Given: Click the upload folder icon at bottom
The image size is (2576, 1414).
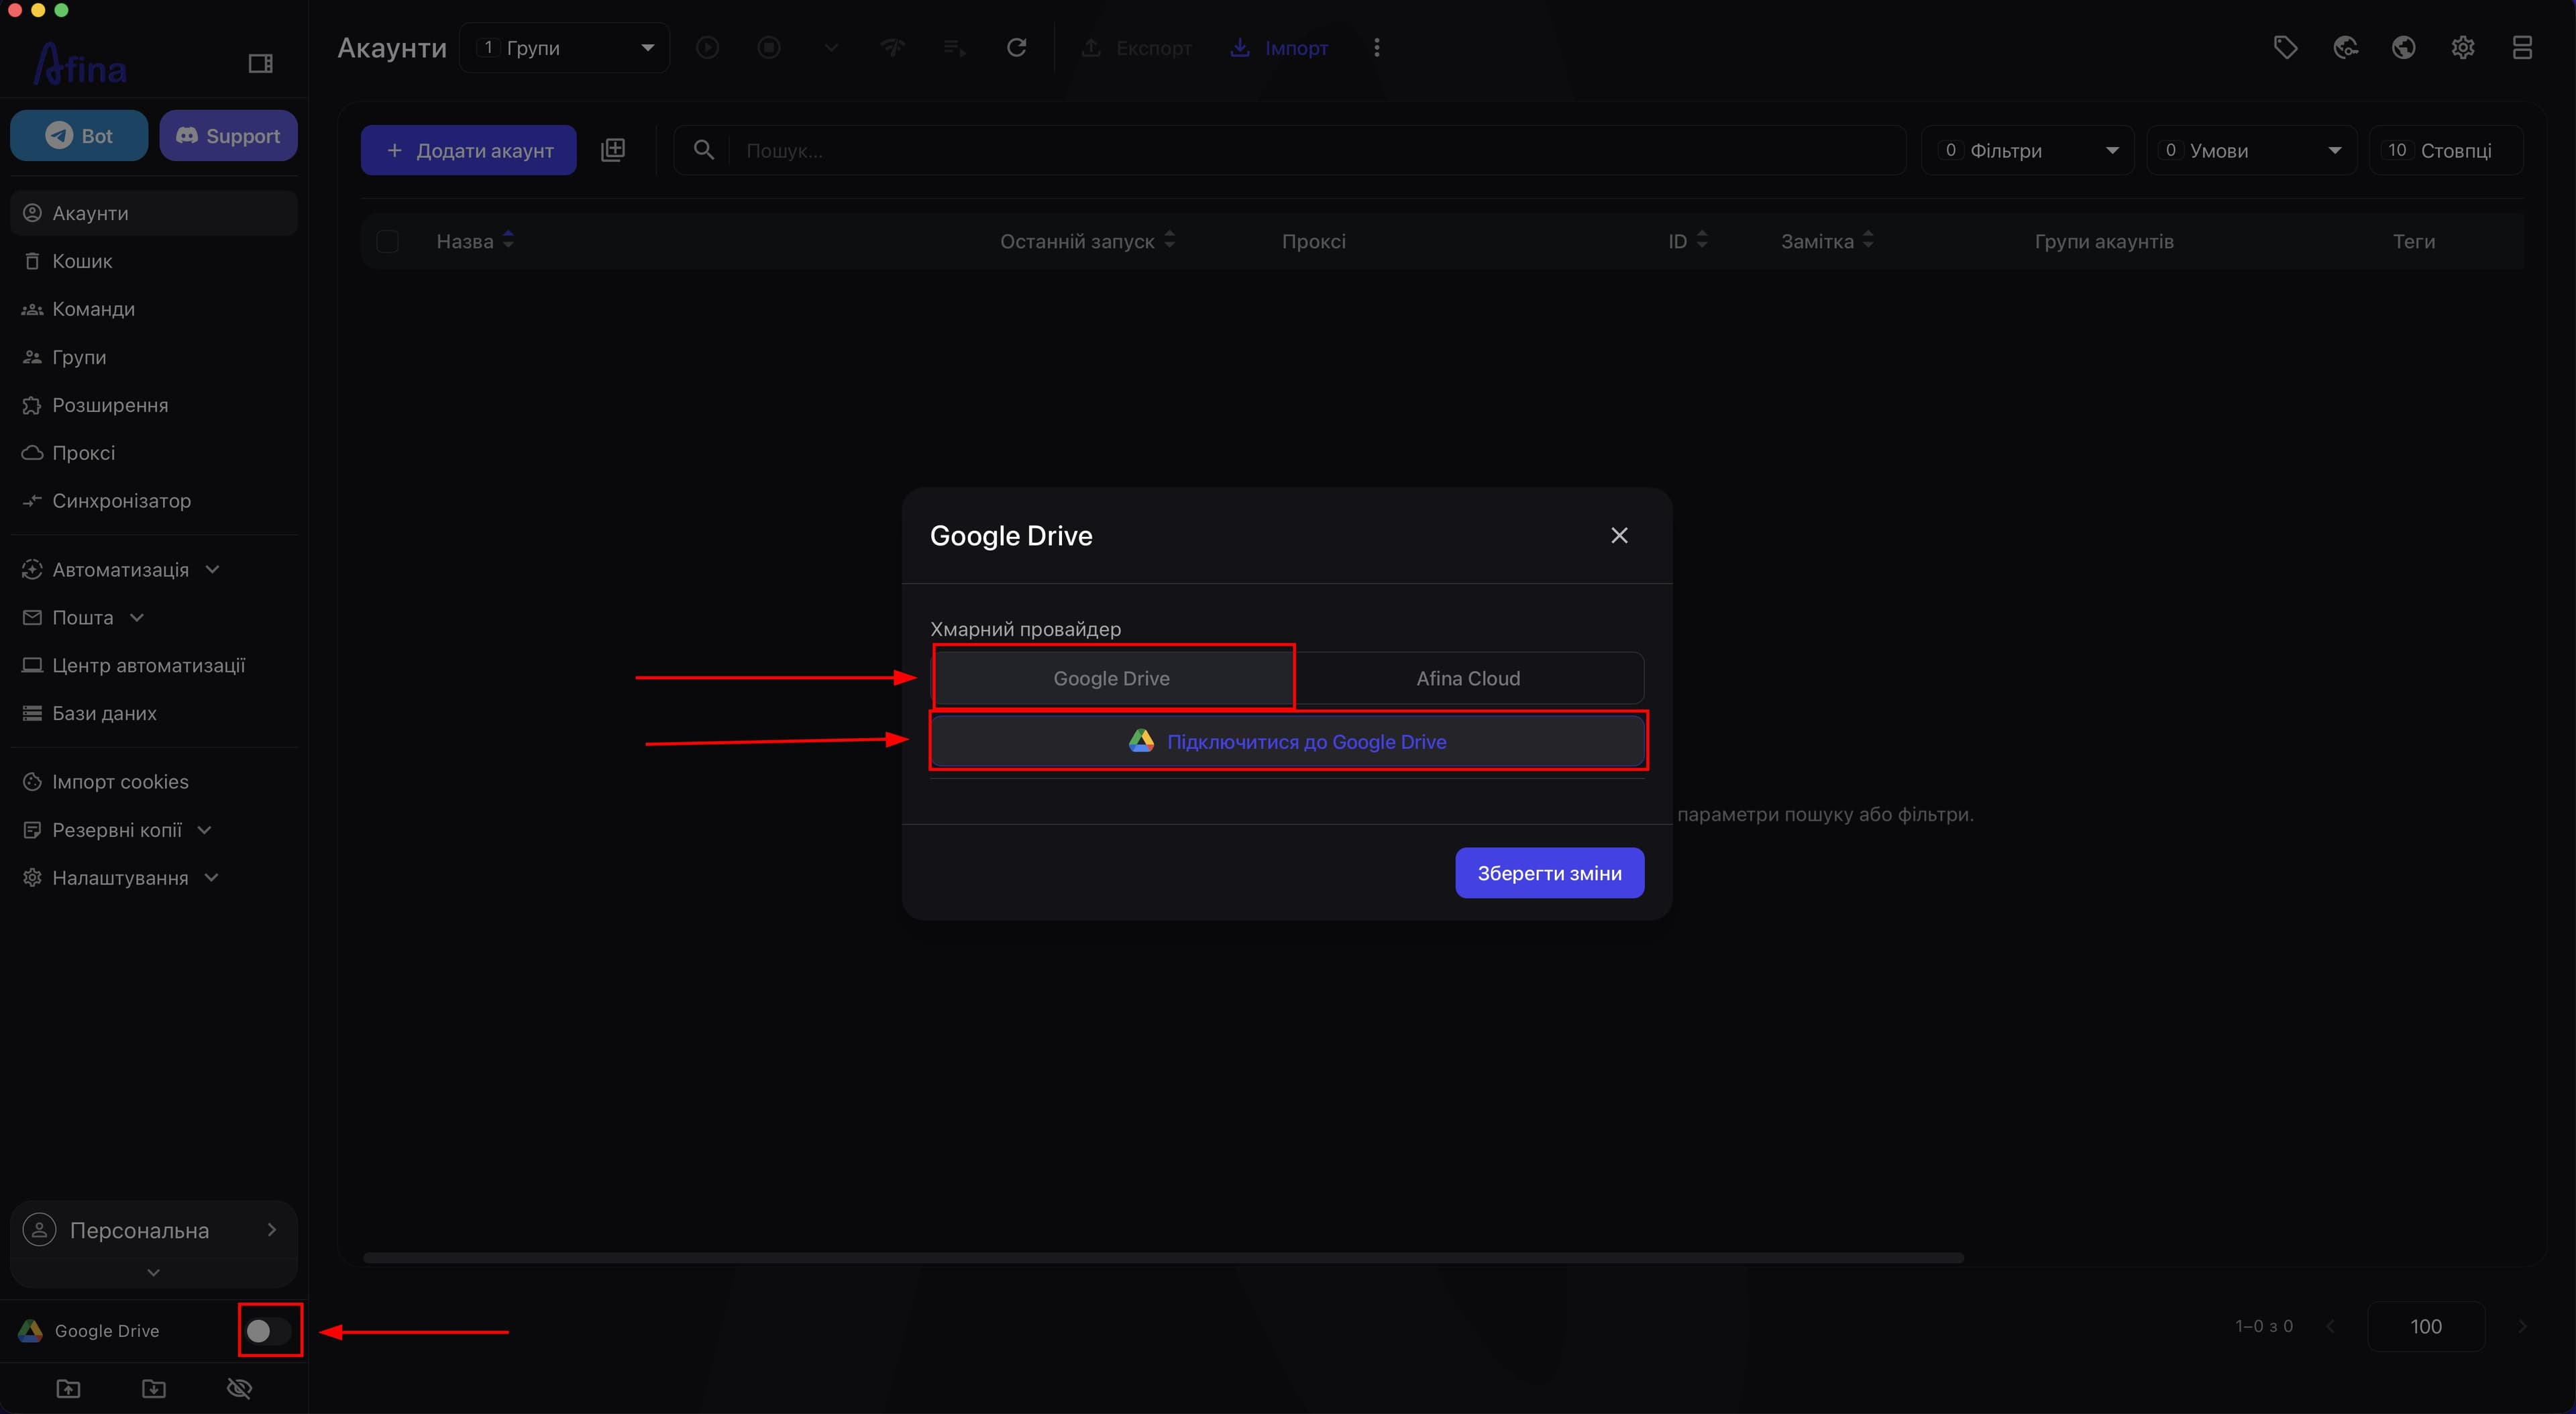Looking at the screenshot, I should (x=68, y=1388).
